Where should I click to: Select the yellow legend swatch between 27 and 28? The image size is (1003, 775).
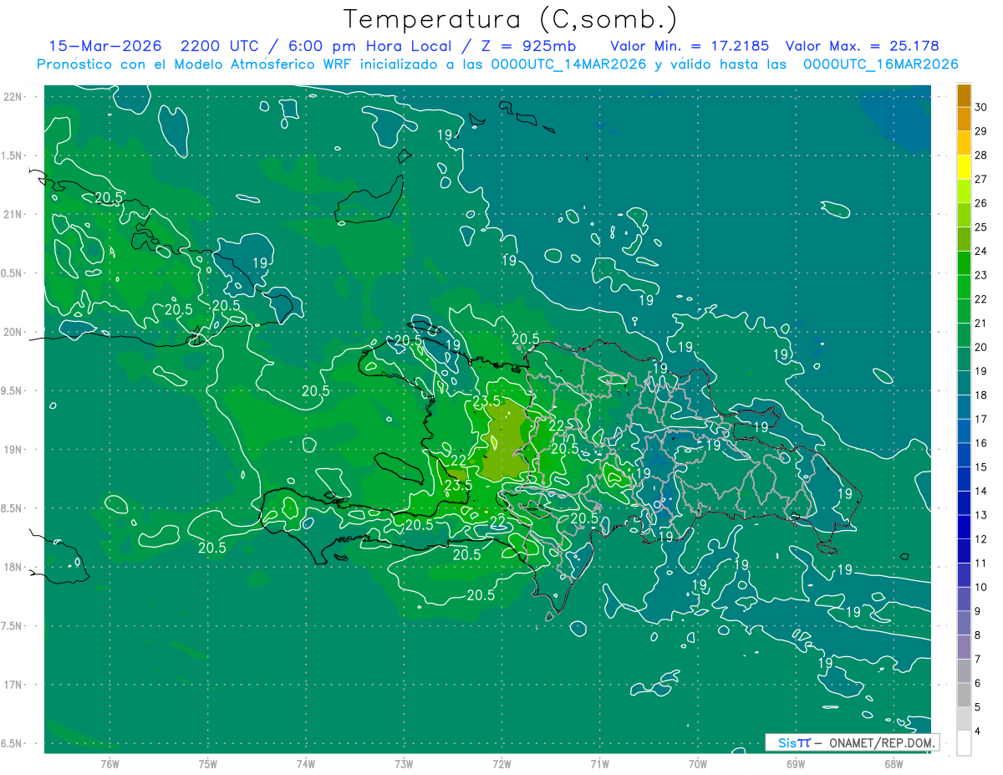pyautogui.click(x=964, y=167)
